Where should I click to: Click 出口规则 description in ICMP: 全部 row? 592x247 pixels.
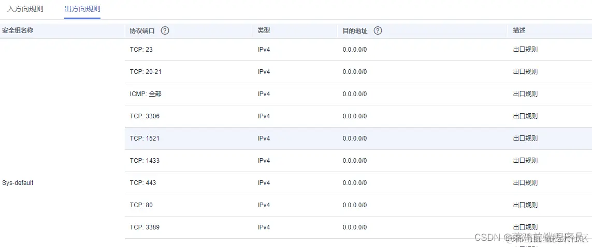point(525,94)
